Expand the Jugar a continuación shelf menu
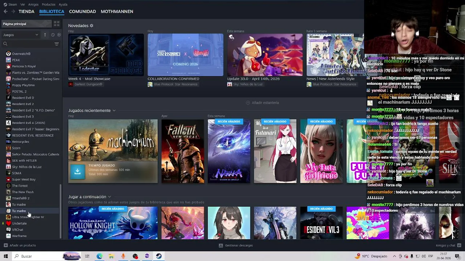465x261 pixels. pos(109,197)
